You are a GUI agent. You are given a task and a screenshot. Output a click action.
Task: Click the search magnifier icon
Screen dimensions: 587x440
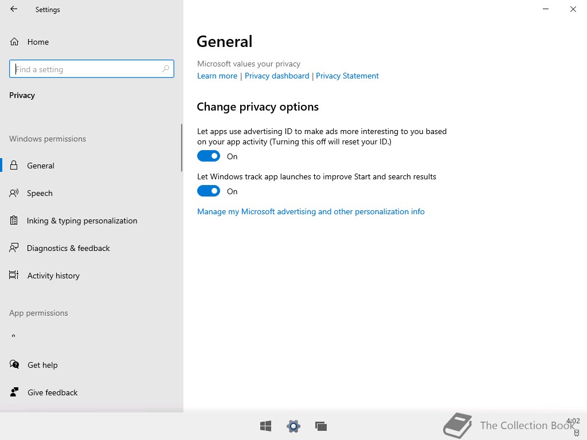tap(166, 69)
